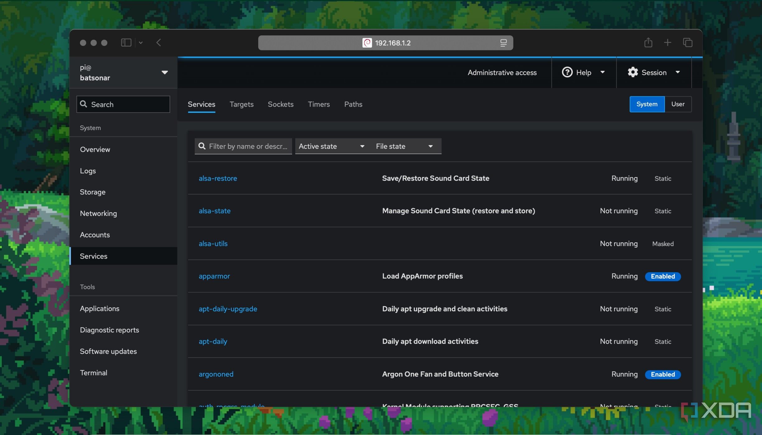
Task: Click the Running status of alsa-restore
Action: point(624,178)
